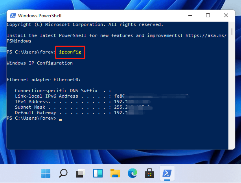This screenshot has height=183, width=241.
Task: Click the Windows IP Configuration heading
Action: tap(40, 63)
